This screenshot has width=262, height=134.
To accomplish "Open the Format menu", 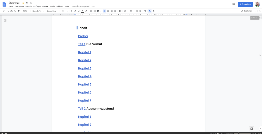I will (x=45, y=6).
